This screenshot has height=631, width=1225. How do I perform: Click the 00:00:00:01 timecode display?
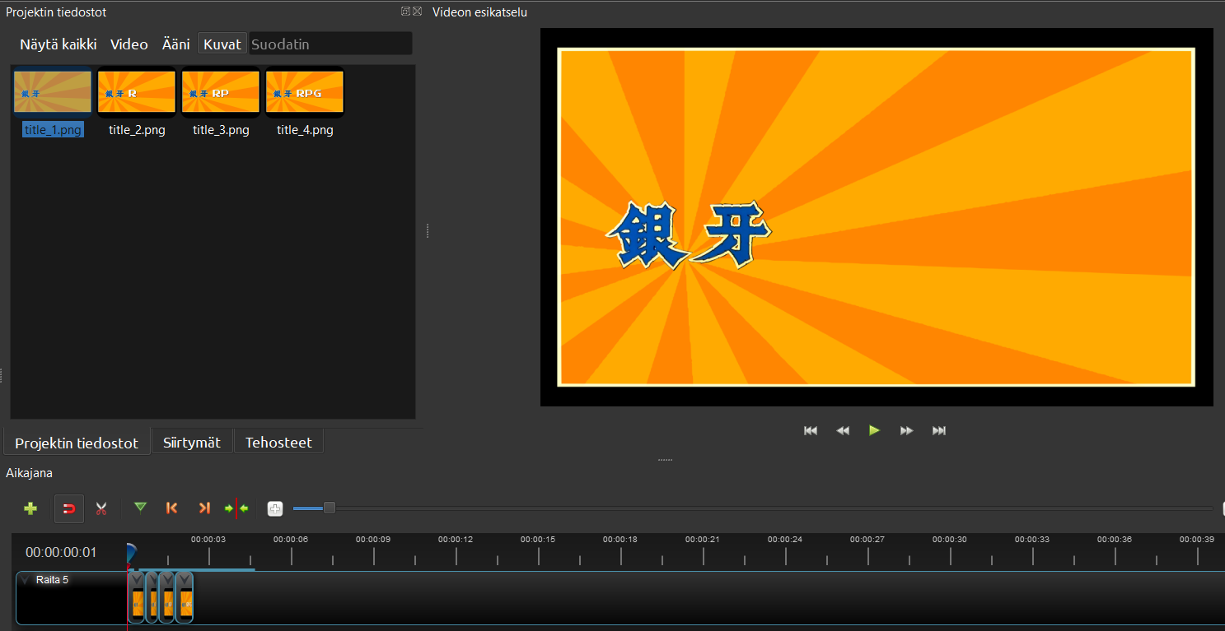(x=61, y=552)
